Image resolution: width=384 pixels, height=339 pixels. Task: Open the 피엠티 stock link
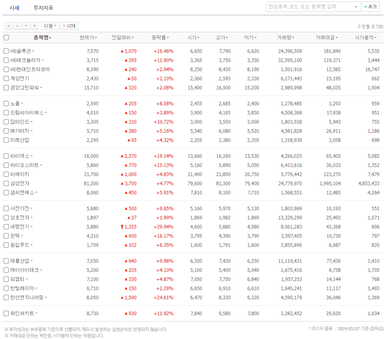coord(17,279)
